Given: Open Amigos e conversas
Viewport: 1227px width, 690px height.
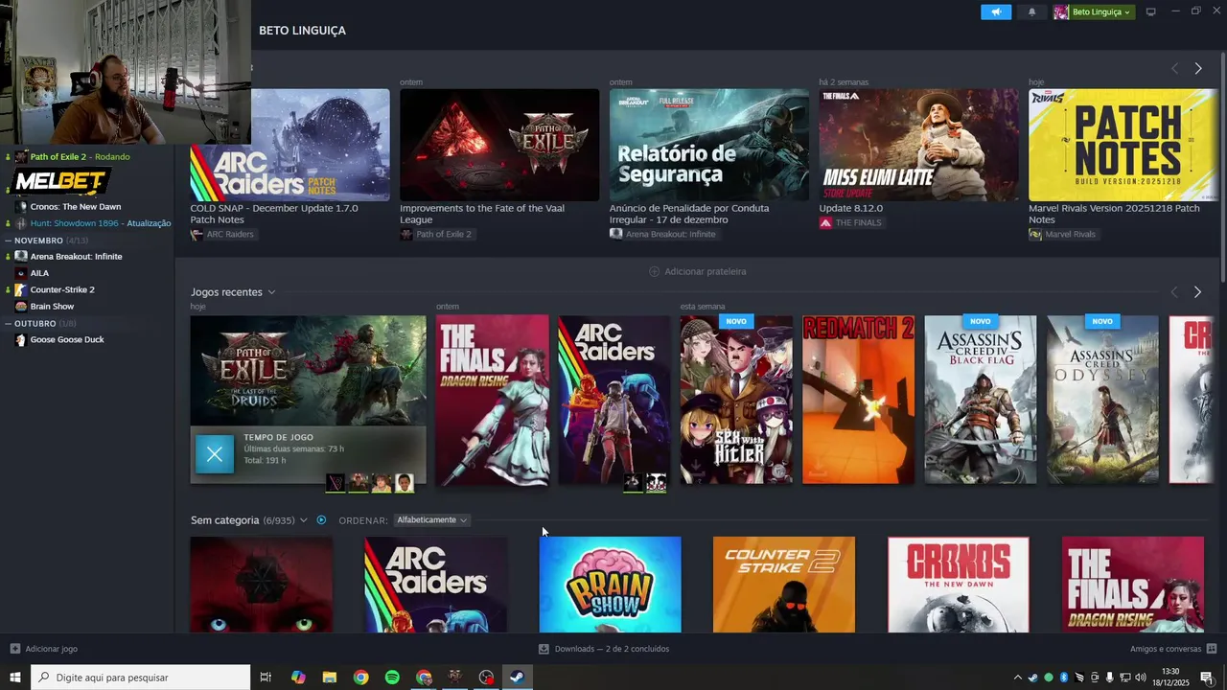Looking at the screenshot, I should (1172, 649).
